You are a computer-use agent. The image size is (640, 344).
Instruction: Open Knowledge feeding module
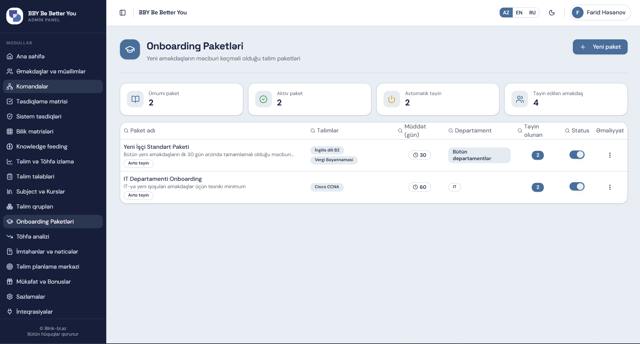(x=53, y=146)
